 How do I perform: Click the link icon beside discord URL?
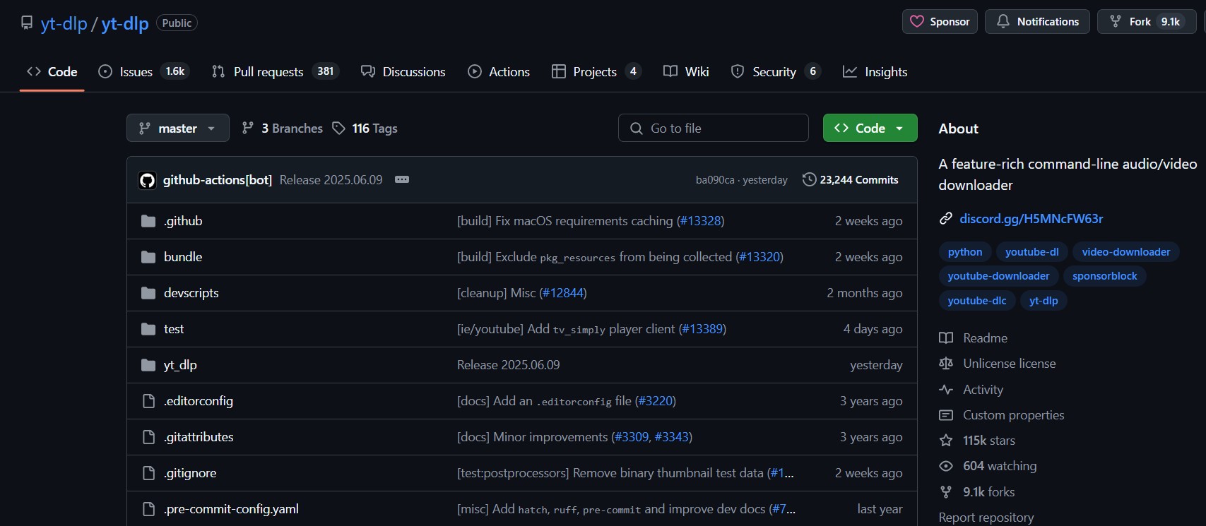946,219
